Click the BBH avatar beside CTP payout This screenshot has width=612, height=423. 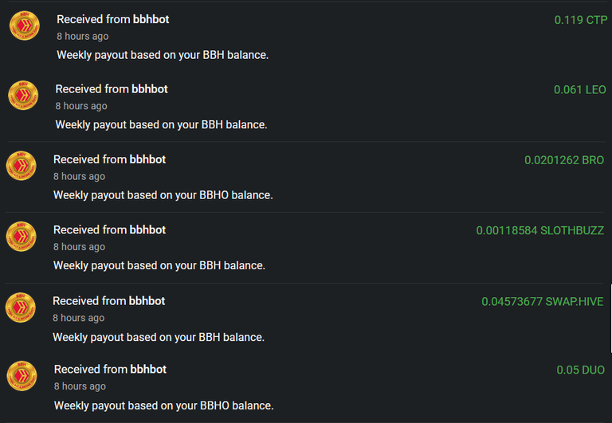[24, 25]
